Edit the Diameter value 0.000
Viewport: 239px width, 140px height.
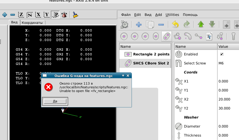(223, 126)
